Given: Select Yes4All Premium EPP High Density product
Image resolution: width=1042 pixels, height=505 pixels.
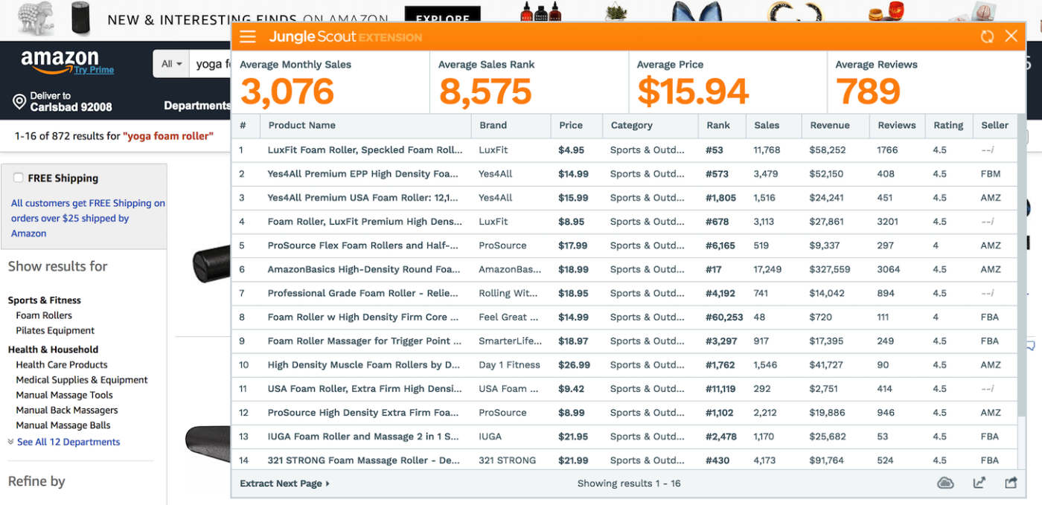Looking at the screenshot, I should point(362,173).
